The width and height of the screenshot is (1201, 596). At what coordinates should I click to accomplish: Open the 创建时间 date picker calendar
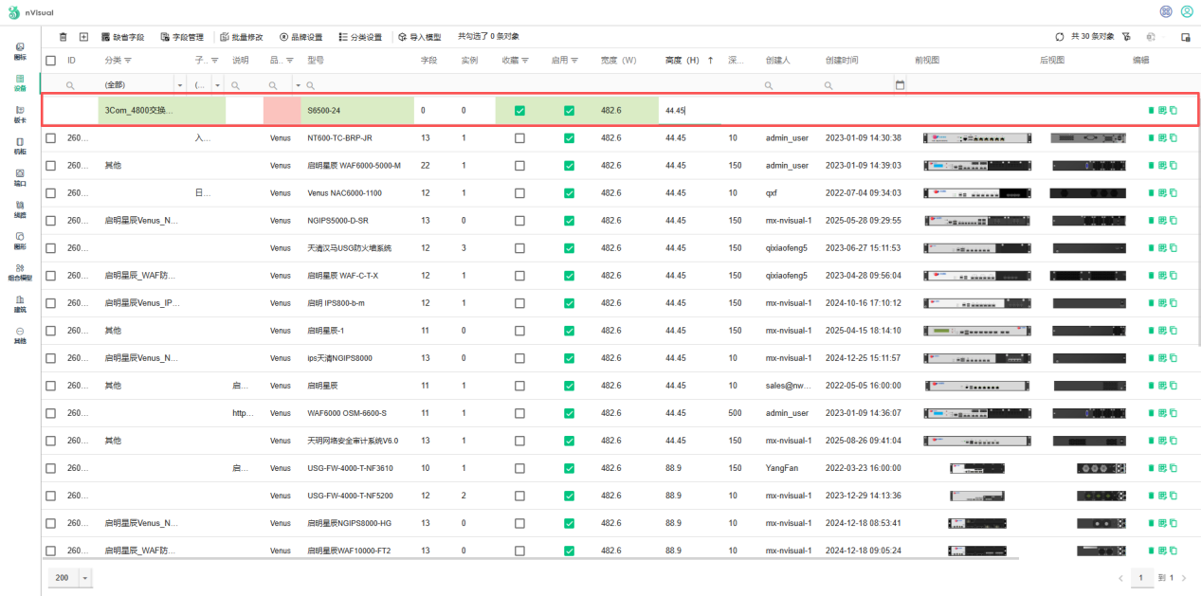[900, 85]
